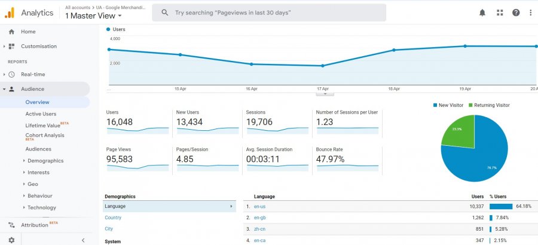
Task: Open the 1 Master View dropdown
Action: coord(93,16)
